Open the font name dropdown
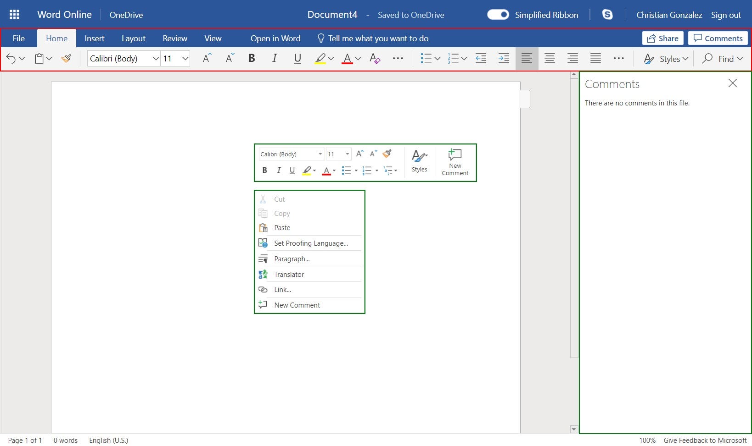This screenshot has height=446, width=752. (155, 58)
